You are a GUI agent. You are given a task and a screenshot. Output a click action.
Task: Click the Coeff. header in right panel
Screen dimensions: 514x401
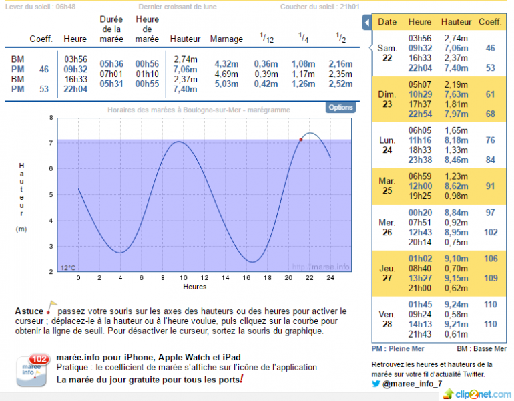pyautogui.click(x=490, y=22)
